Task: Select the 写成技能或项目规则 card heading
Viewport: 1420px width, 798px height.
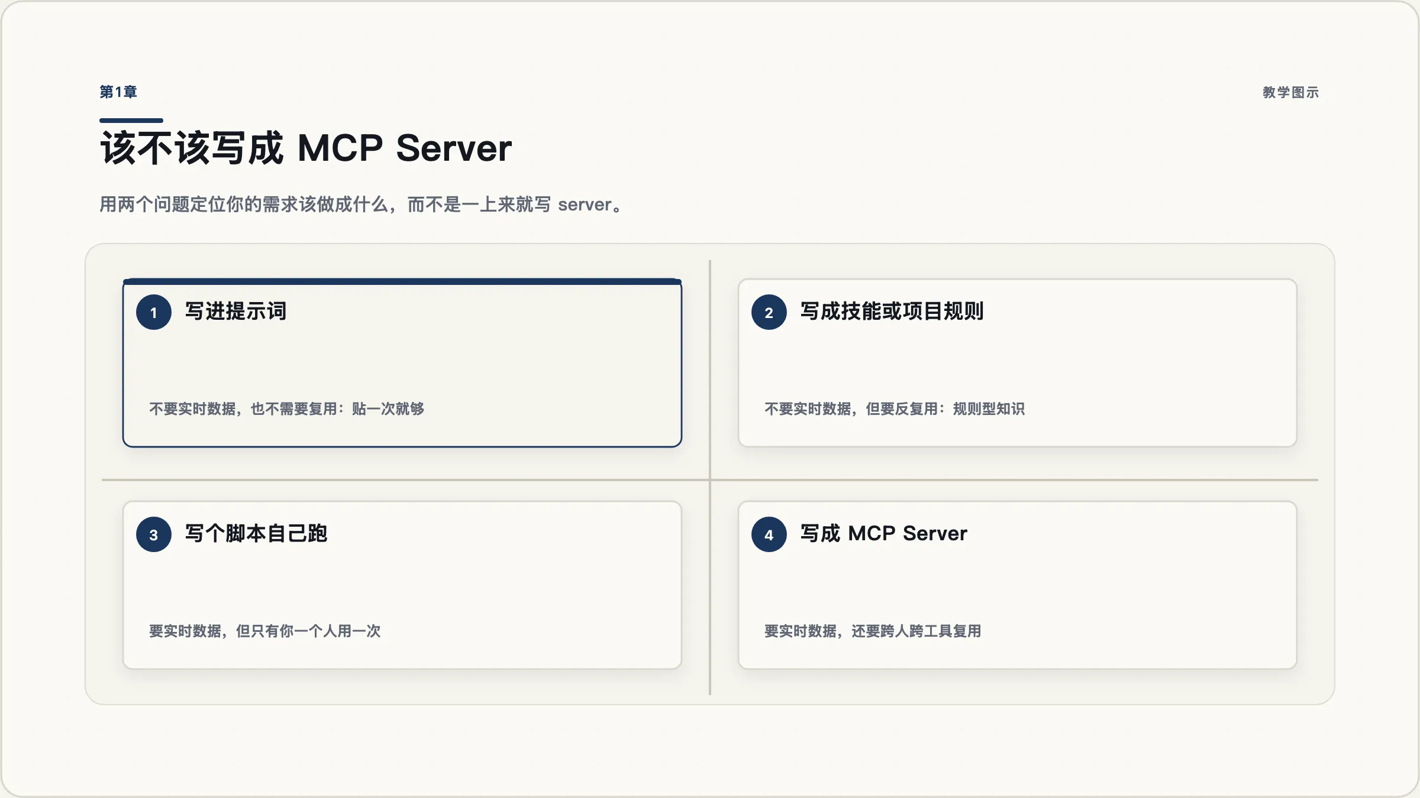Action: pyautogui.click(x=892, y=311)
